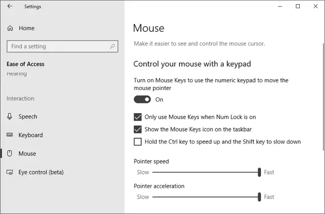Viewport: 325px width, 214px height.
Task: Click the Interaction section heading
Action: (20, 99)
